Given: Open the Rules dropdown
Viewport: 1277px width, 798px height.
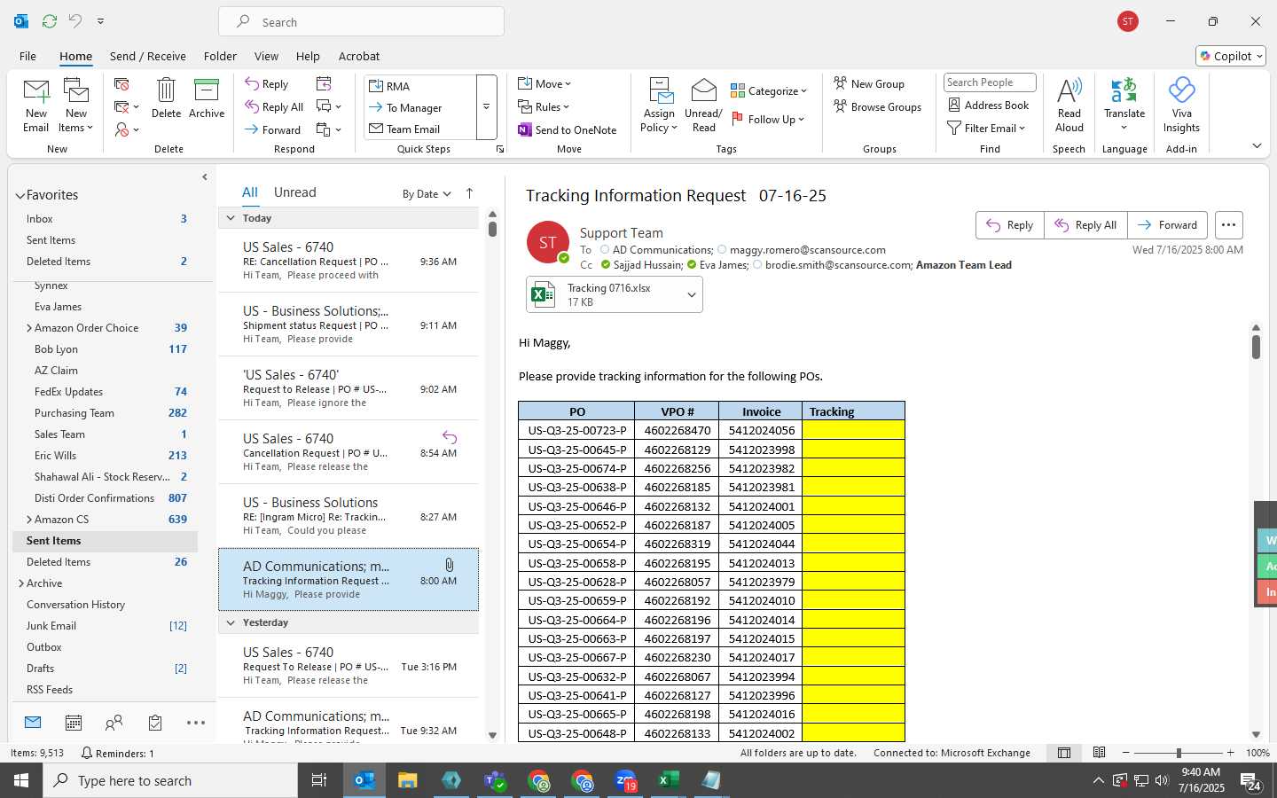Looking at the screenshot, I should (544, 107).
